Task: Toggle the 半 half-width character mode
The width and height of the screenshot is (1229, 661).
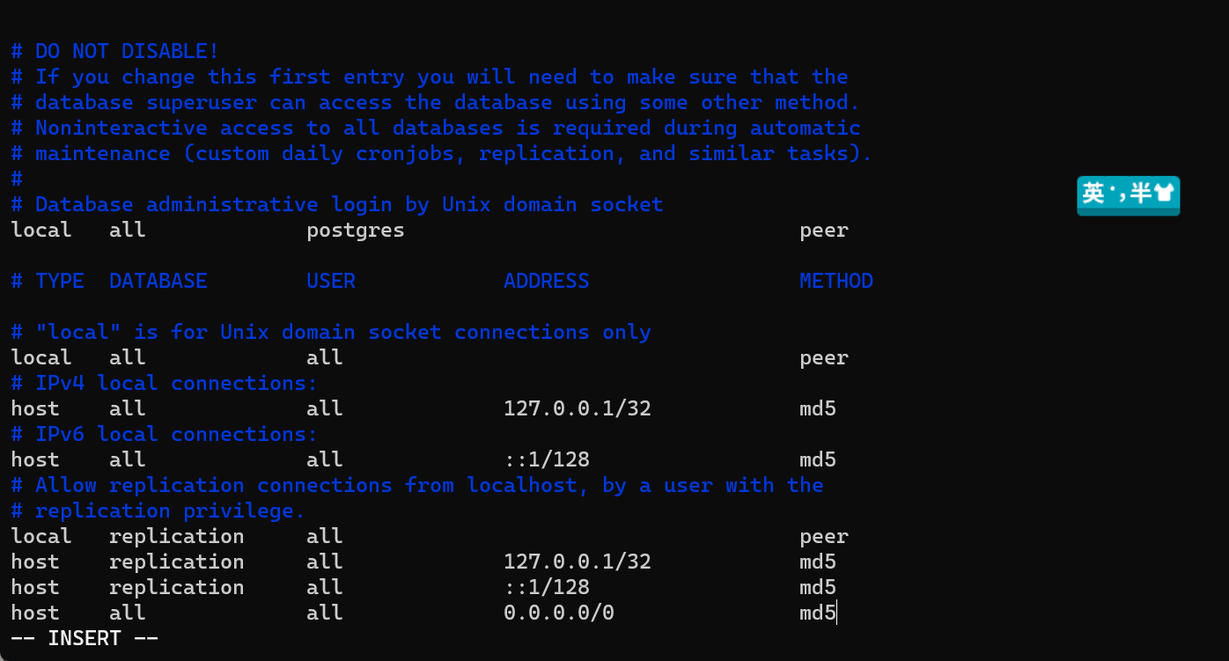Action: (1141, 195)
